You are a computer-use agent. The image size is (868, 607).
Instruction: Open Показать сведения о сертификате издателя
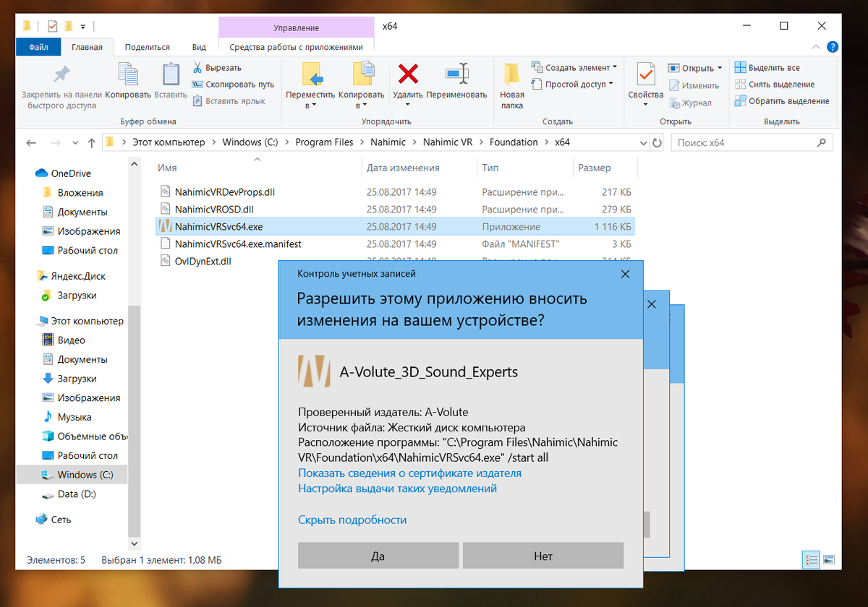coord(409,473)
